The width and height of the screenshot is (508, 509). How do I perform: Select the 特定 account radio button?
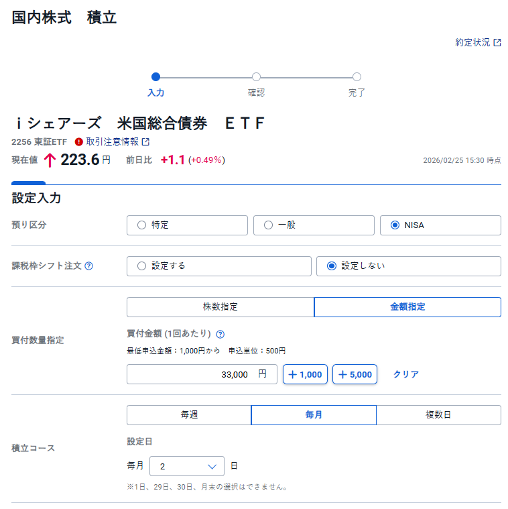[187, 225]
